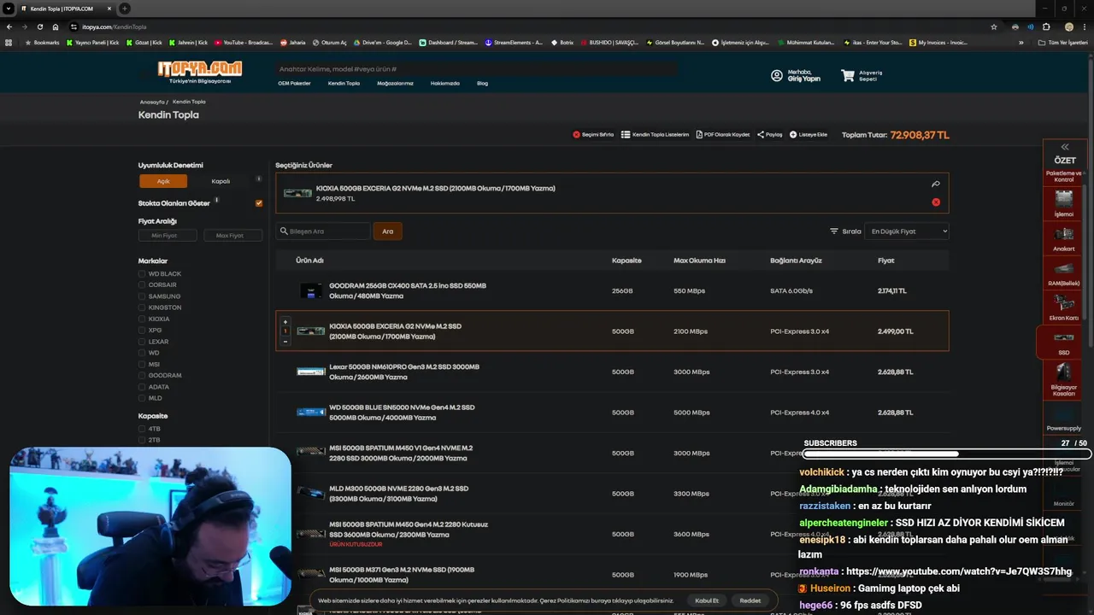The height and width of the screenshot is (615, 1094).
Task: Click Paketleme ve Kontrol in sidebar
Action: [1064, 176]
